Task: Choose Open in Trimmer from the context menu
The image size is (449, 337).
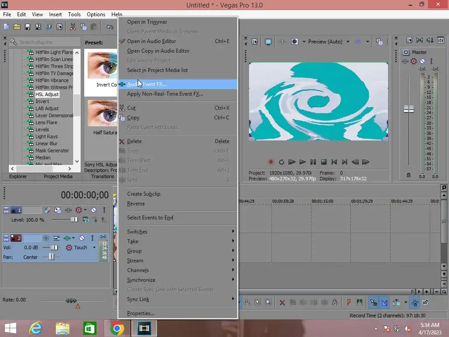Action: coord(178,22)
